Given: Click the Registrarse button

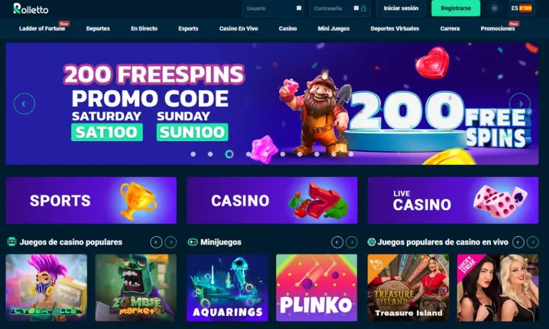Looking at the screenshot, I should (456, 8).
